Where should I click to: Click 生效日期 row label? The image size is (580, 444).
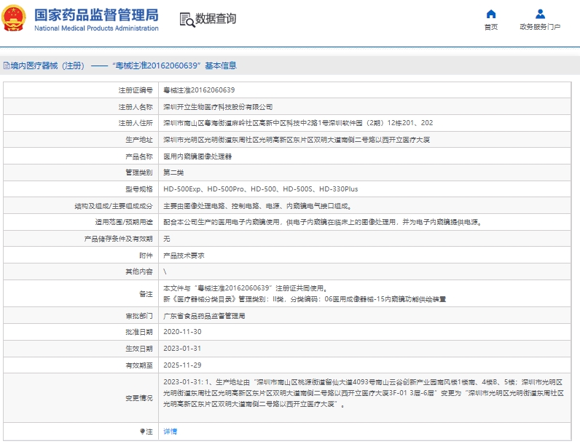pos(138,349)
